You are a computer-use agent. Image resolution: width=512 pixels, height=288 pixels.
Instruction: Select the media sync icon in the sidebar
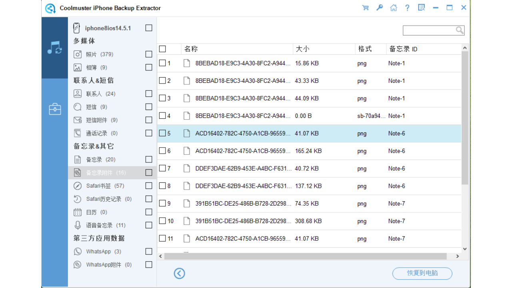(x=54, y=48)
